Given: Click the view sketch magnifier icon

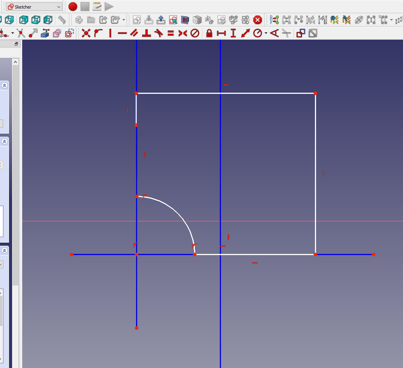Looking at the screenshot, I should pos(173,20).
